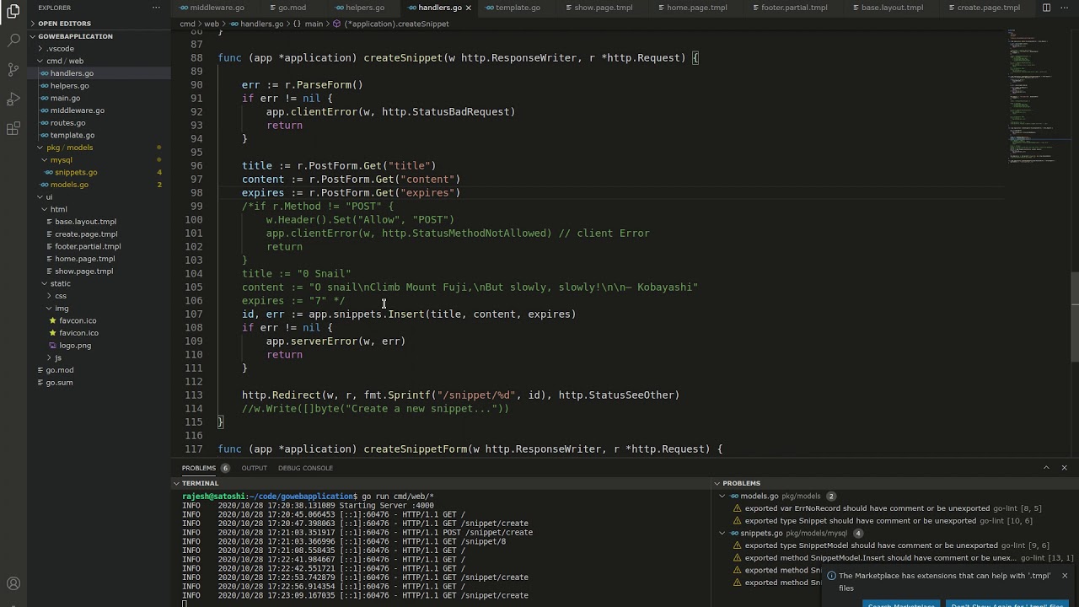
Task: Open Explorer more actions ellipsis
Action: [156, 8]
